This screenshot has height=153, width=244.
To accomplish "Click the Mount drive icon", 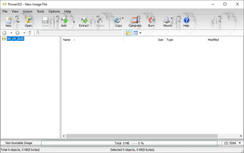I will click(166, 20).
